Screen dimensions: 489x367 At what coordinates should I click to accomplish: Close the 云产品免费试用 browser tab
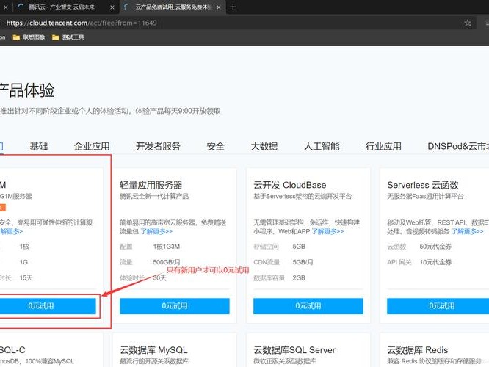[x=219, y=7]
